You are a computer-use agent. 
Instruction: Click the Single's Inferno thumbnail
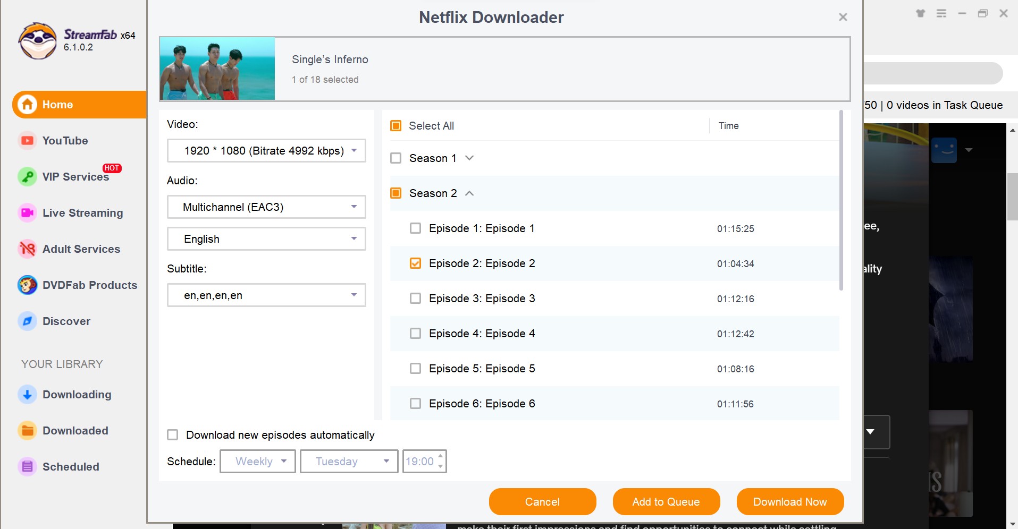coord(217,69)
